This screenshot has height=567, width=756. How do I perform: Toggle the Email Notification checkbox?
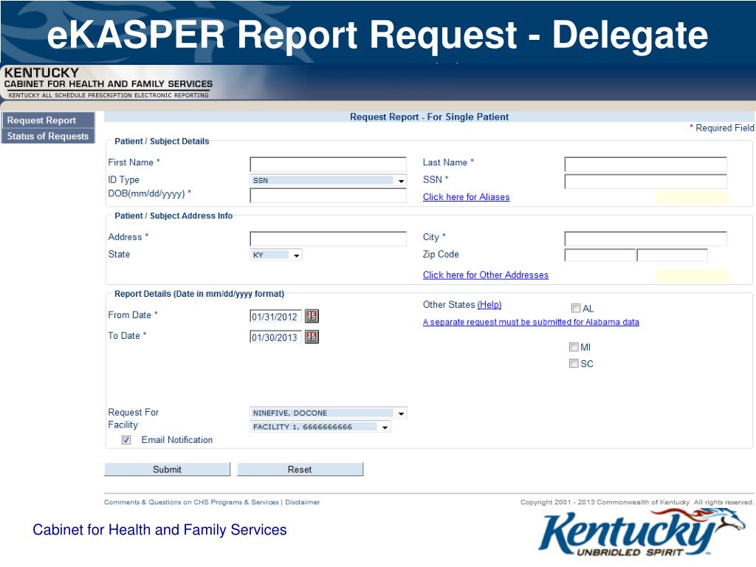coord(126,440)
